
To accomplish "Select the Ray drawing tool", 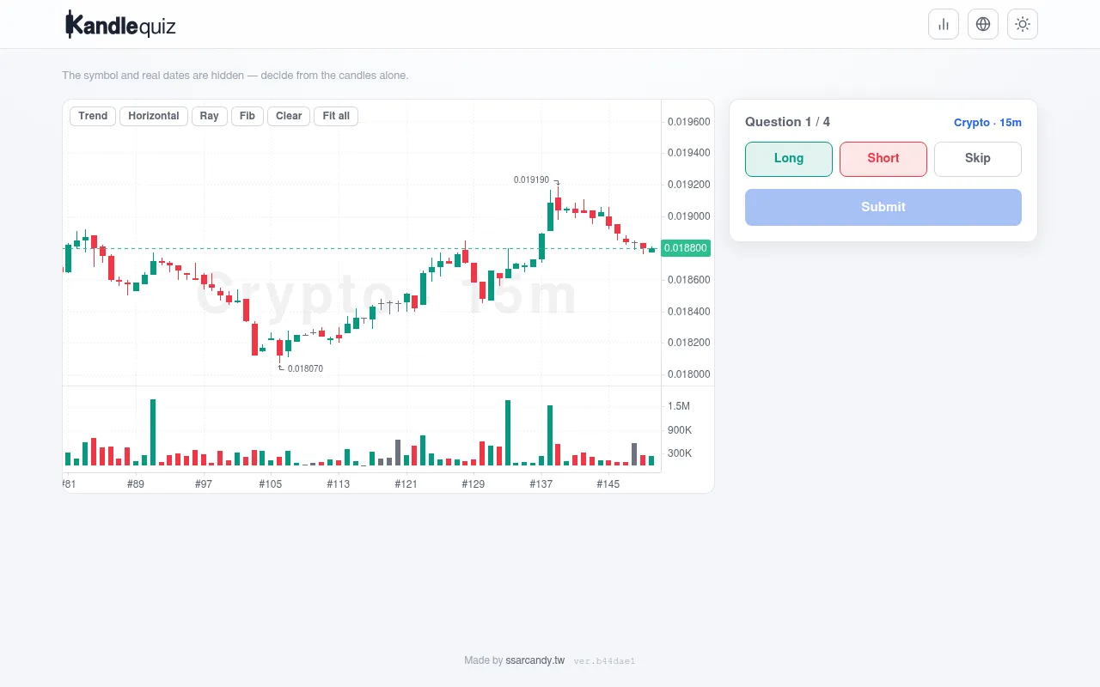I will 210,116.
